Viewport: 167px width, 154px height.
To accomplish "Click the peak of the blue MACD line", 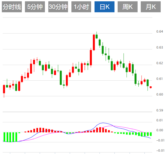I will tap(103, 123).
